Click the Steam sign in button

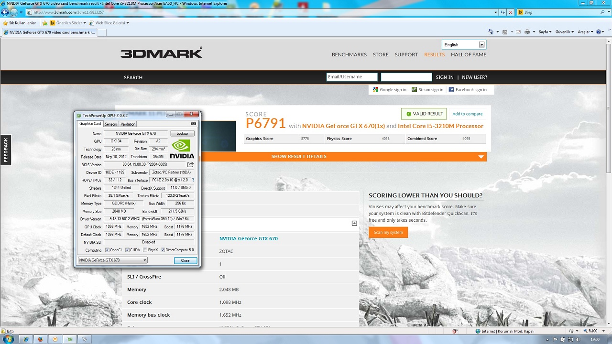click(x=427, y=90)
